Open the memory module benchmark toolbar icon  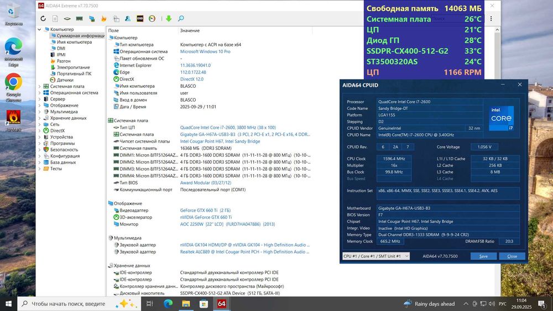[x=79, y=19]
